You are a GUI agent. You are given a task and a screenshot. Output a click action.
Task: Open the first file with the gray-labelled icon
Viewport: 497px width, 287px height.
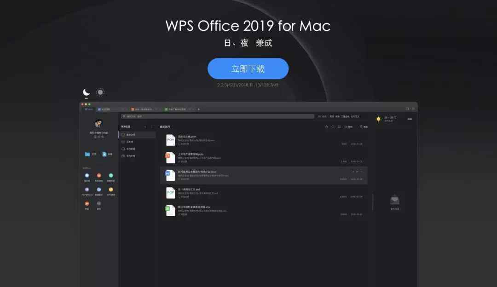coord(264,140)
